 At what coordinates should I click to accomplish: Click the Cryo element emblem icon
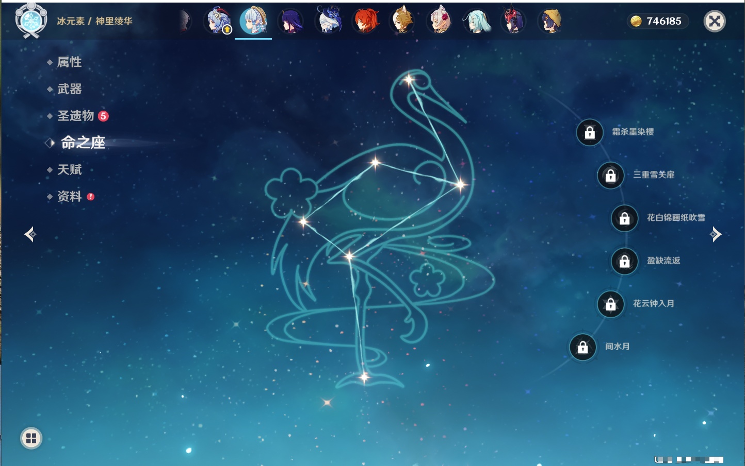pos(31,21)
